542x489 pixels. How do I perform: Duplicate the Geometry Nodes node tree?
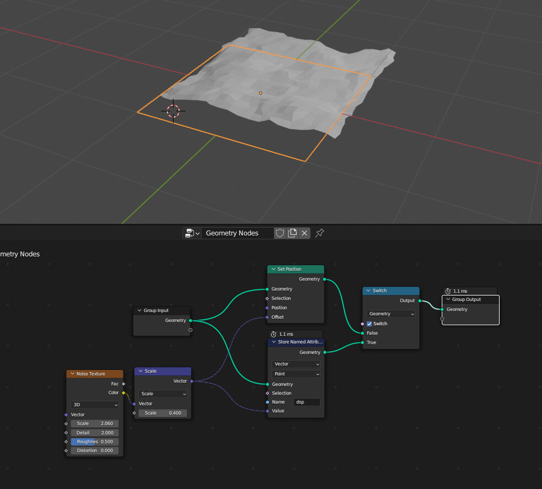292,233
